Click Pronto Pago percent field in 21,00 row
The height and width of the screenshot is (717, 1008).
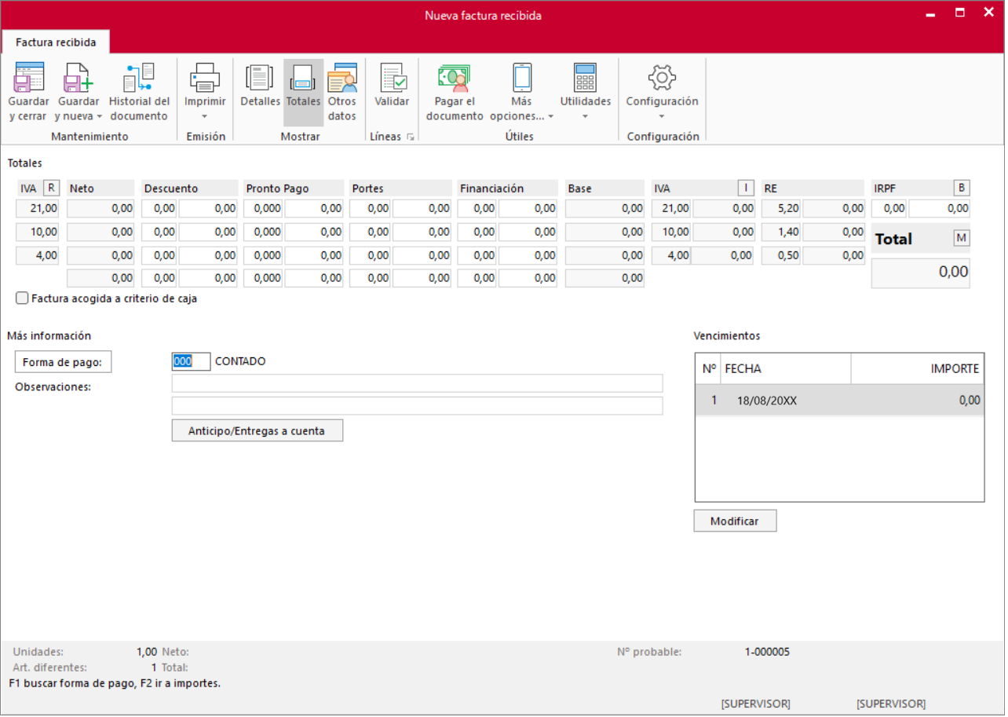(x=263, y=208)
